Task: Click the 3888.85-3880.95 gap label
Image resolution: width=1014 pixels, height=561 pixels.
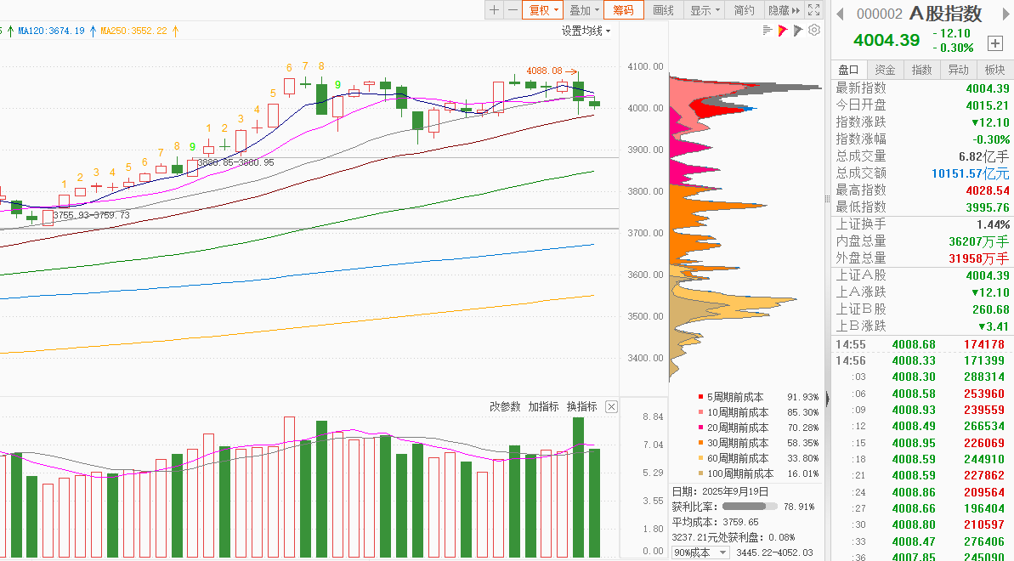Action: coord(235,162)
